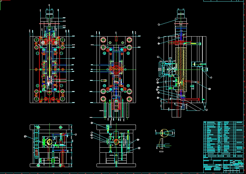Select the callout balloon right of the bottom-left view

76,134
